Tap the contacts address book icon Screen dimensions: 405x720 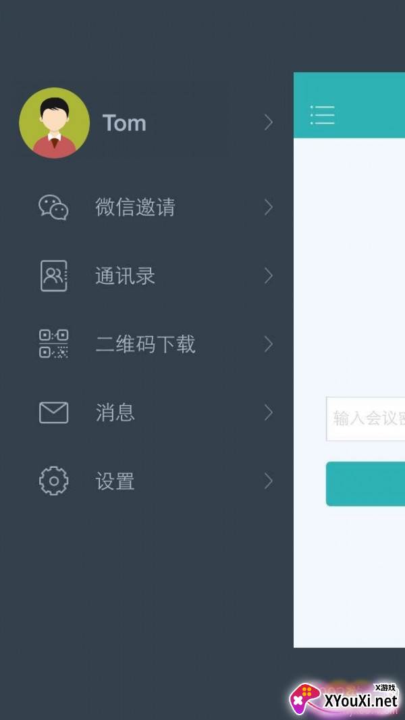tap(54, 276)
